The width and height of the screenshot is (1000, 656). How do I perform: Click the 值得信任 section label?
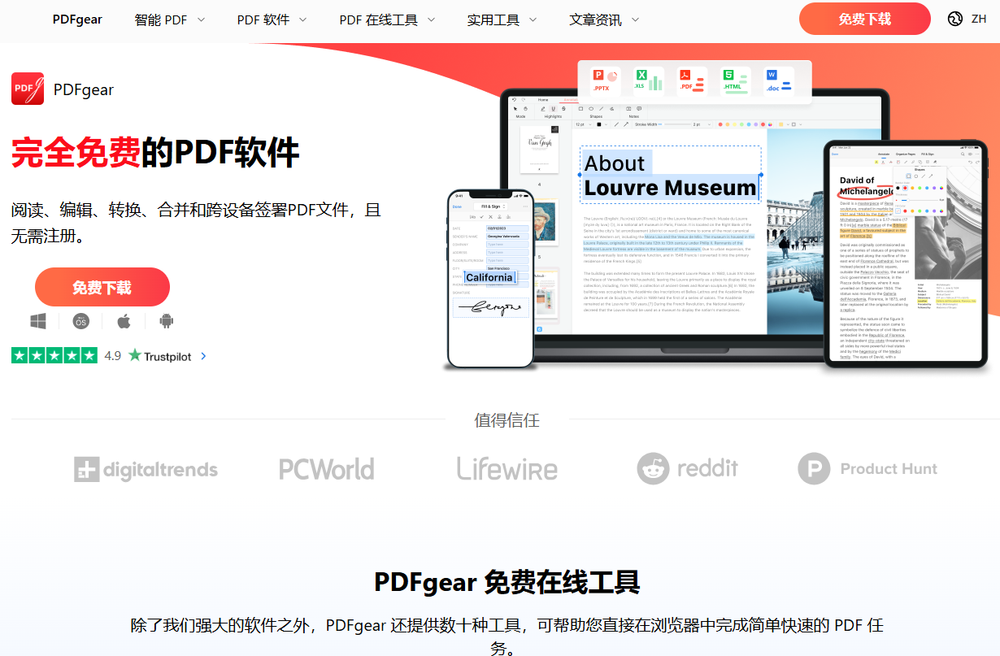point(507,420)
